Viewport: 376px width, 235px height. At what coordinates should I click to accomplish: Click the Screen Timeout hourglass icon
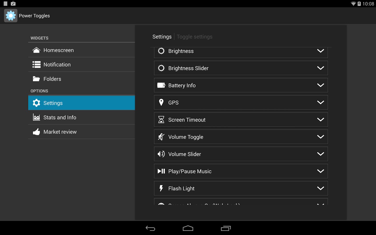click(161, 120)
